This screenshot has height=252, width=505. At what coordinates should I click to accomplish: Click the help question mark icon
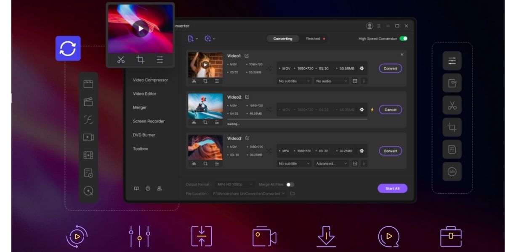(148, 189)
